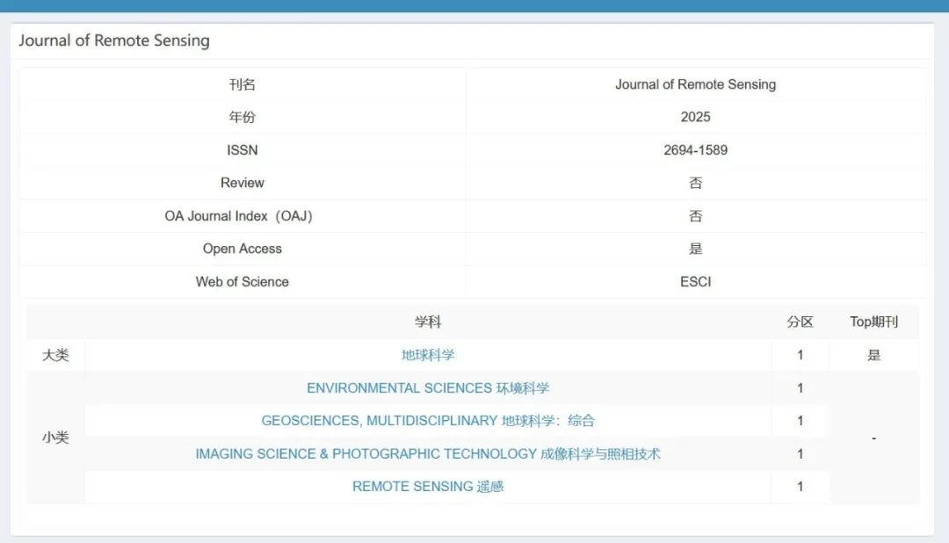
Task: Open ENVIRONMENTAL SCIENCES 环境科学 link
Action: coord(428,388)
